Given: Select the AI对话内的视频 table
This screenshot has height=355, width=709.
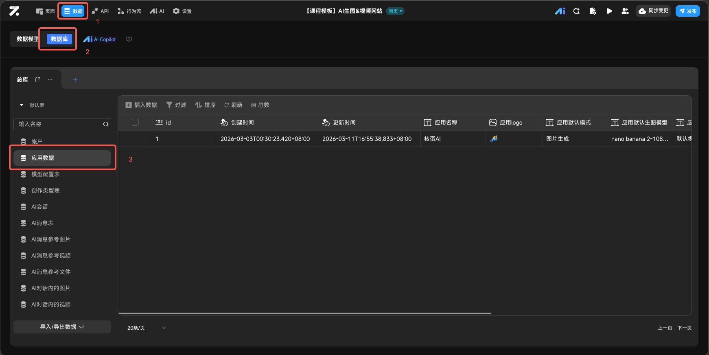Looking at the screenshot, I should (x=62, y=305).
